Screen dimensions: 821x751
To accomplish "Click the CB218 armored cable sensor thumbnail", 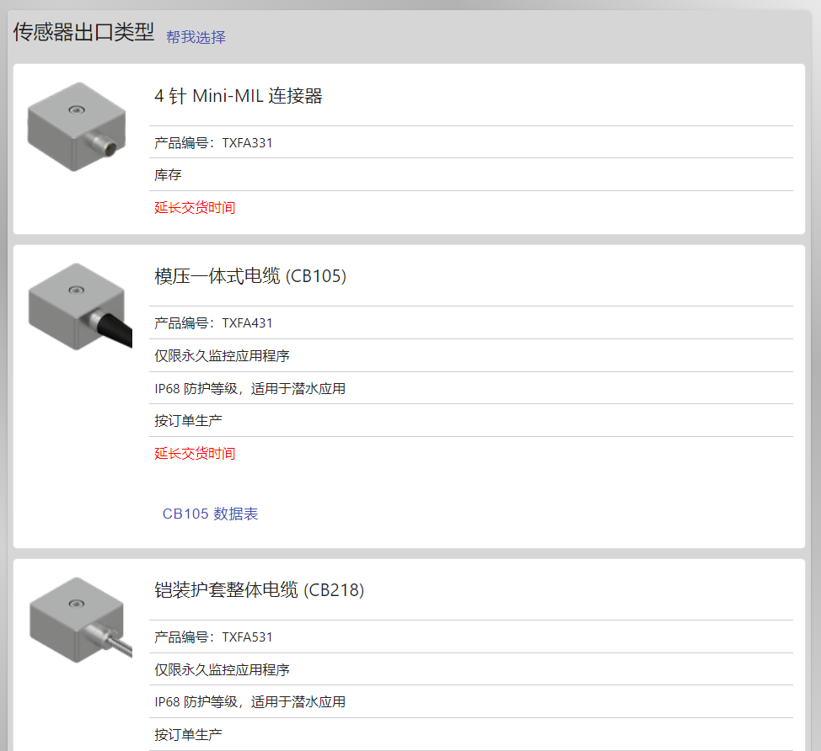I will coord(80,621).
